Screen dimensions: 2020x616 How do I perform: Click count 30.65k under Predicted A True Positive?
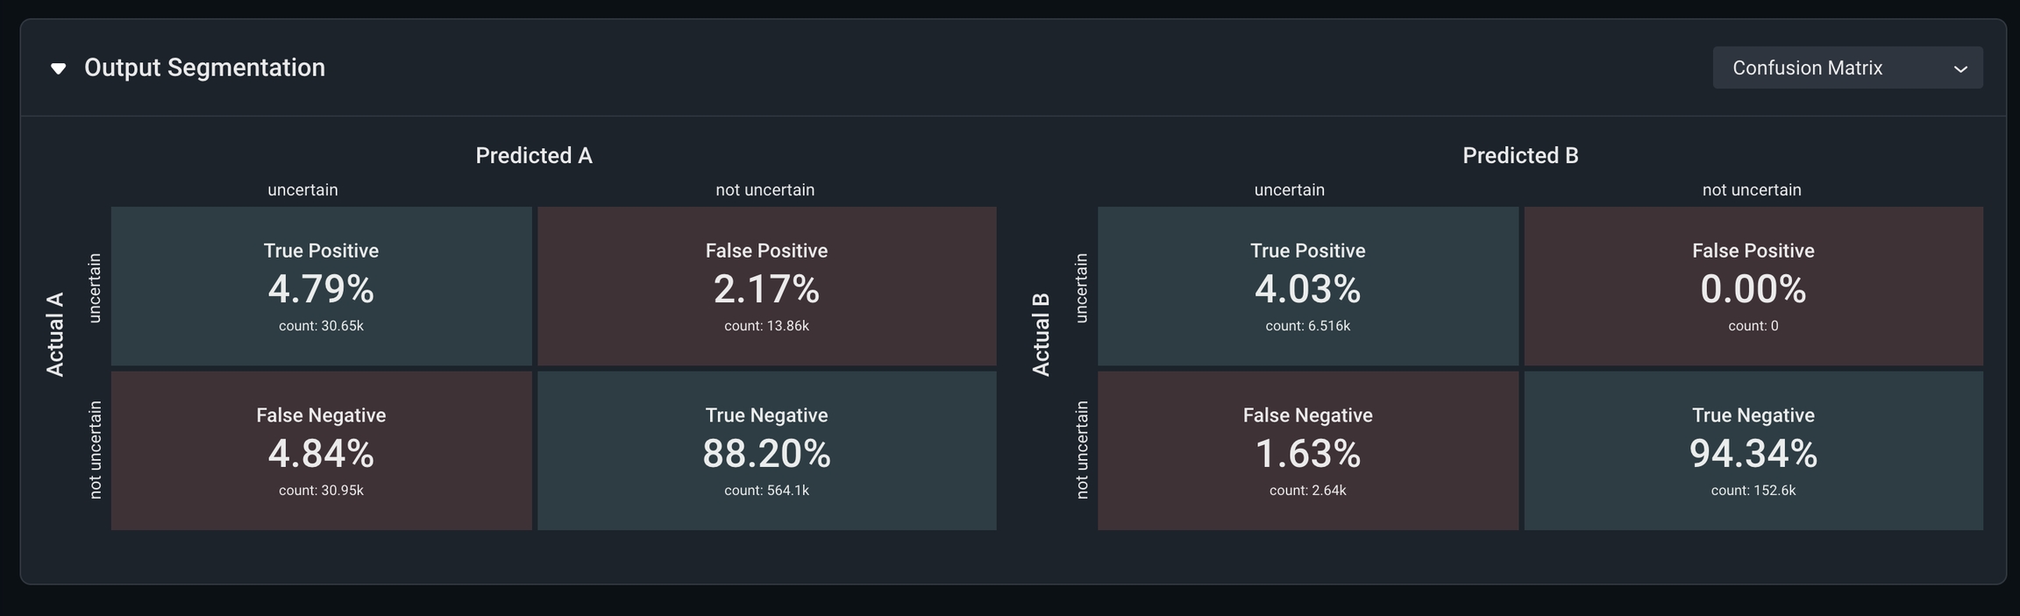pos(321,326)
